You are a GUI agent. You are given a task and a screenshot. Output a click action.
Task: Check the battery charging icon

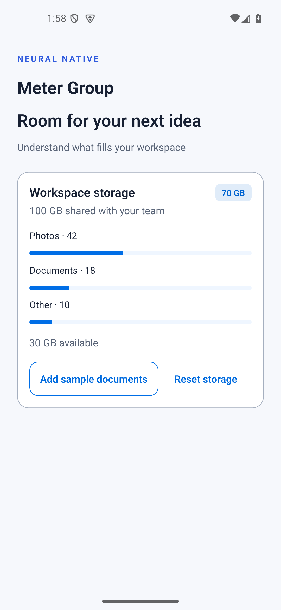point(258,19)
